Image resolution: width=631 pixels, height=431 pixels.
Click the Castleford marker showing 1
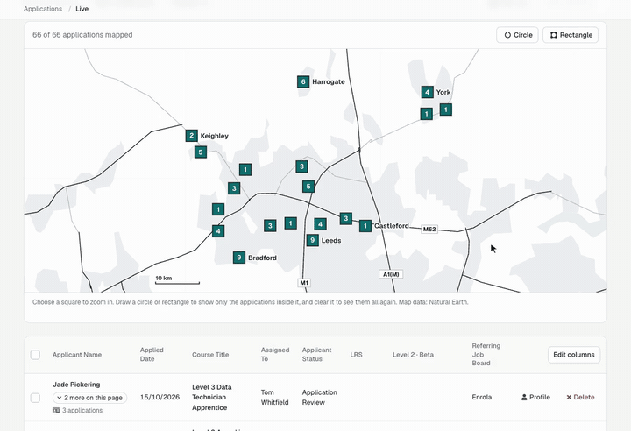pos(365,226)
